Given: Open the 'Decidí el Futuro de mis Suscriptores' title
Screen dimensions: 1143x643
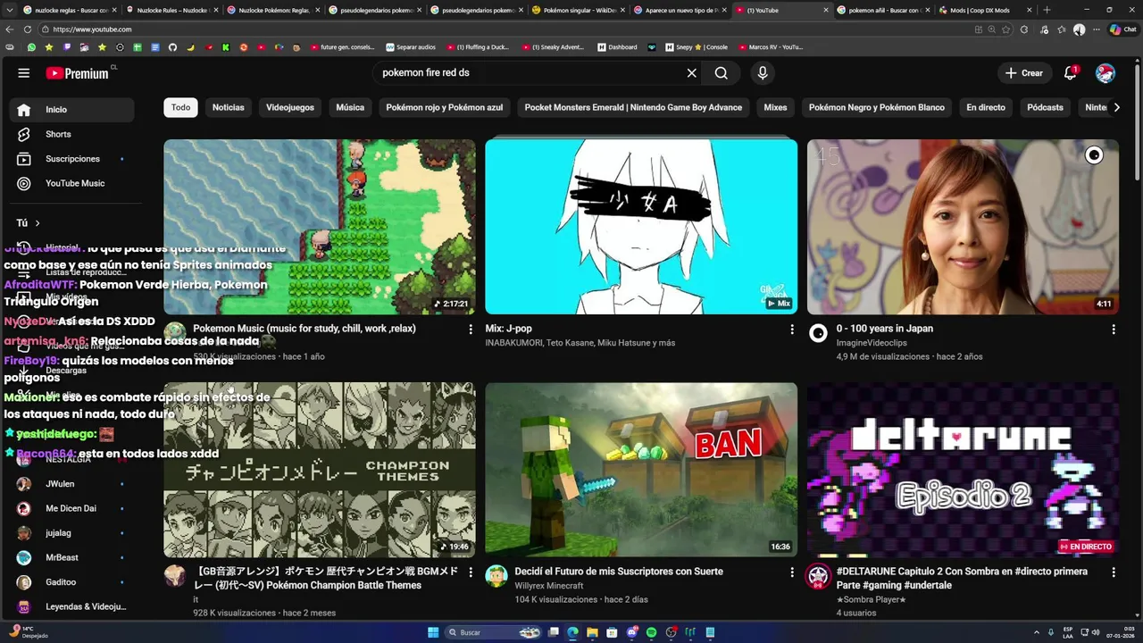Looking at the screenshot, I should coord(619,572).
